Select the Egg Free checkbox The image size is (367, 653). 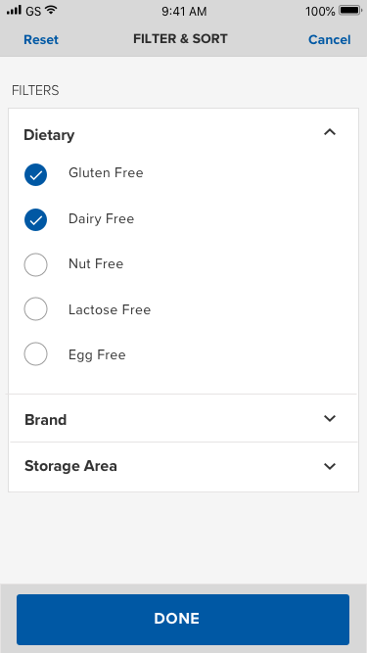36,354
